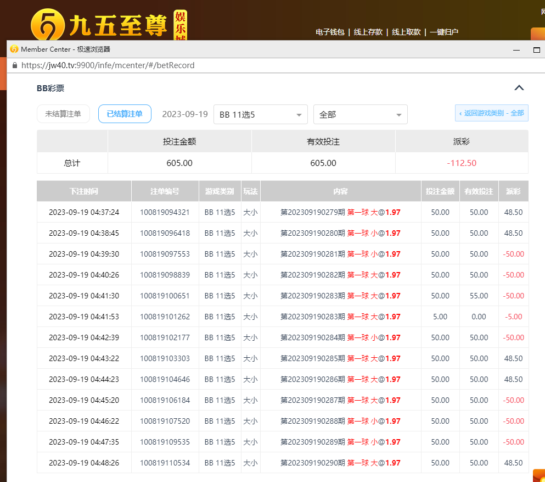Viewport: 545px width, 482px height.
Task: Click the Member Center window favicon
Action: [x=14, y=49]
